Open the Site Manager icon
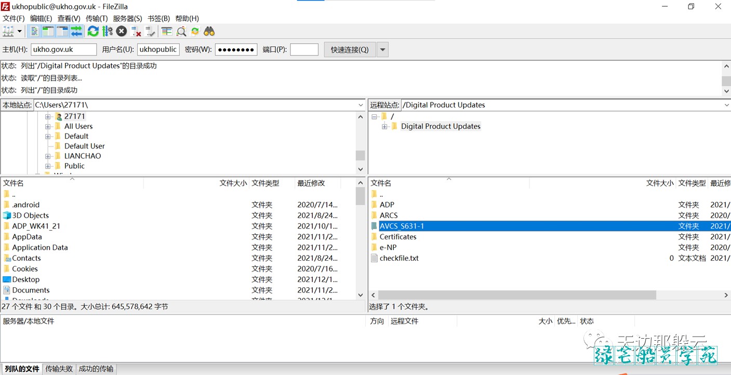This screenshot has height=375, width=731. point(8,32)
